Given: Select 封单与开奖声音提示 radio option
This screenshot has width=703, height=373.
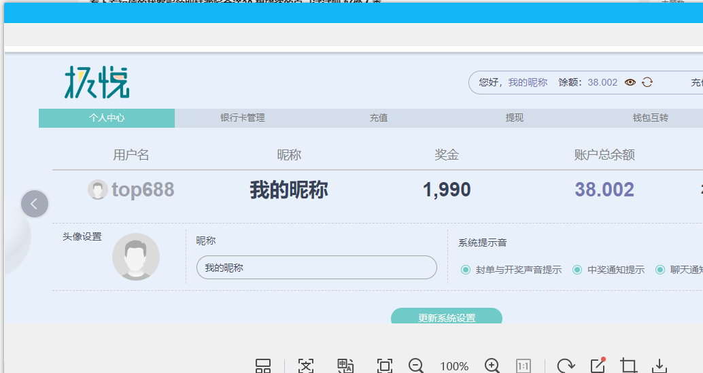Looking at the screenshot, I should 466,270.
